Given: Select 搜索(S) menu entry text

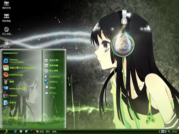Looking at the screenshot, I should [52, 88].
